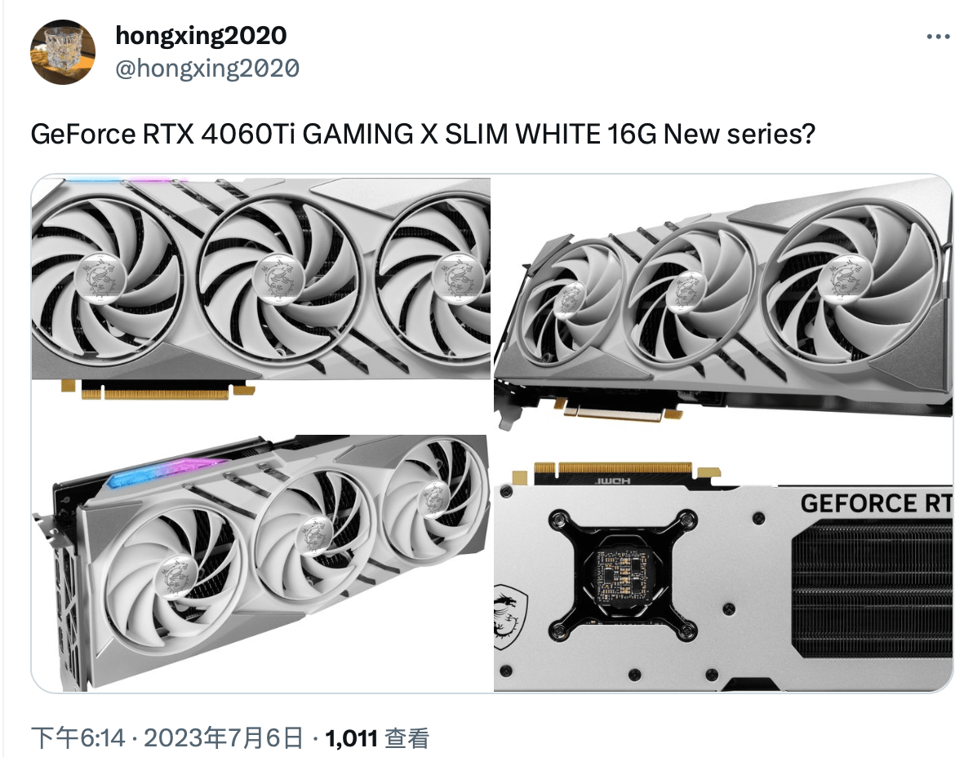Click the middle fan dragon emblem in top-left photo
This screenshot has height=757, width=973.
278,277
